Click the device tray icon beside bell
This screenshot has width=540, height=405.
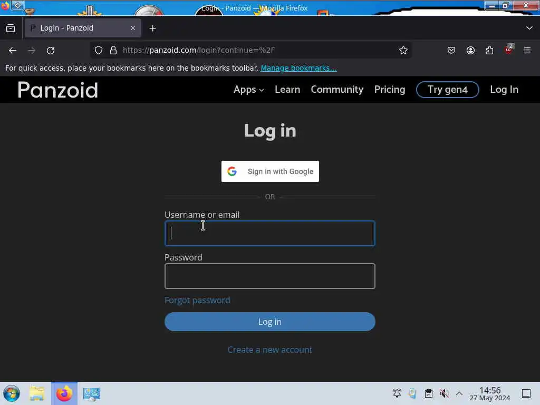tap(412, 393)
